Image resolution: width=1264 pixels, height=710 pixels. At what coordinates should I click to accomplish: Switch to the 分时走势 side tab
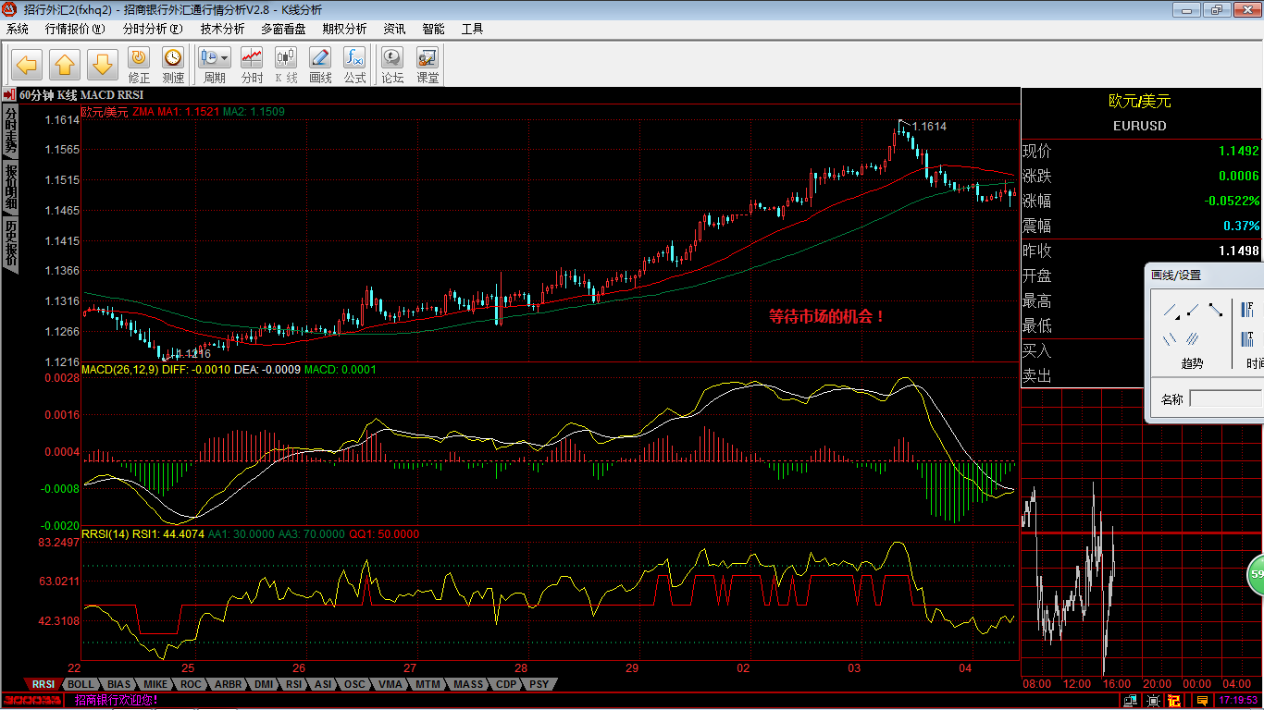10,131
